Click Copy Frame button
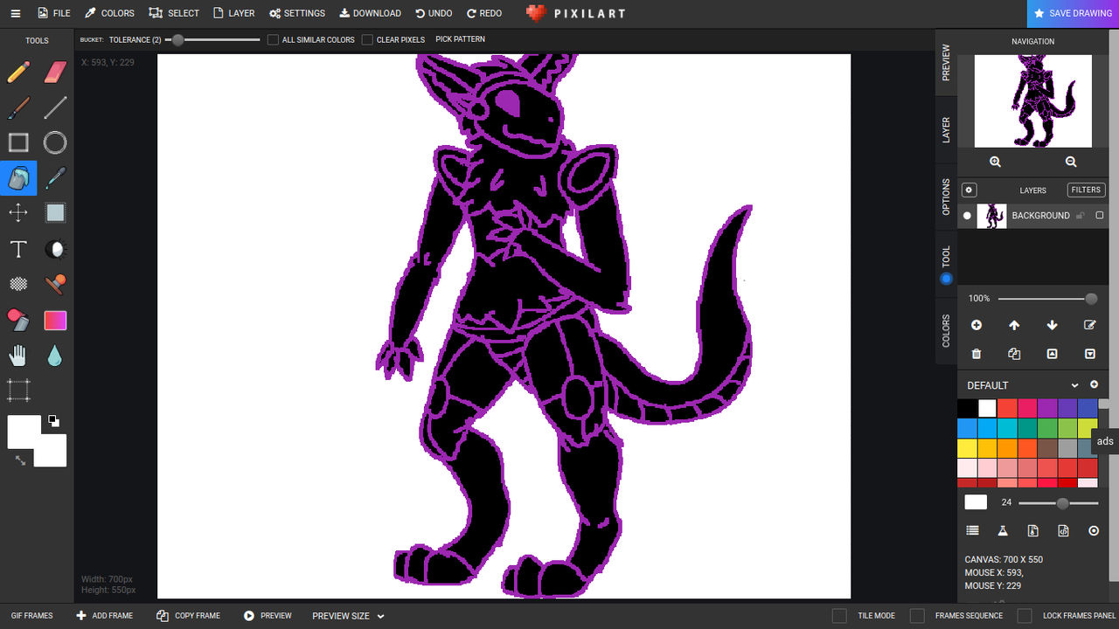This screenshot has width=1119, height=629. pyautogui.click(x=188, y=616)
